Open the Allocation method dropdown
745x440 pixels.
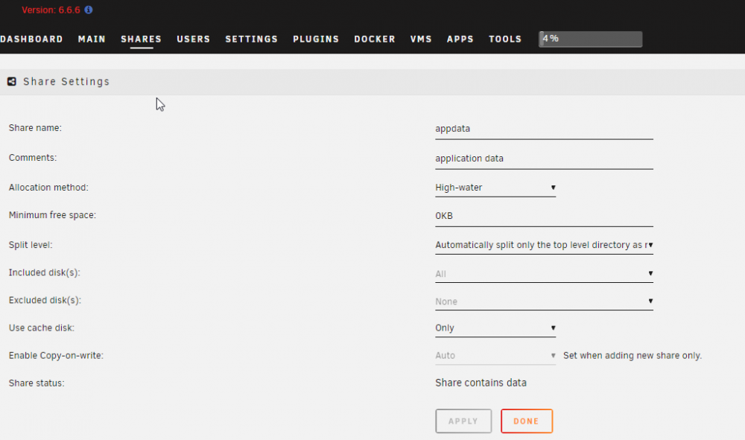[495, 188]
